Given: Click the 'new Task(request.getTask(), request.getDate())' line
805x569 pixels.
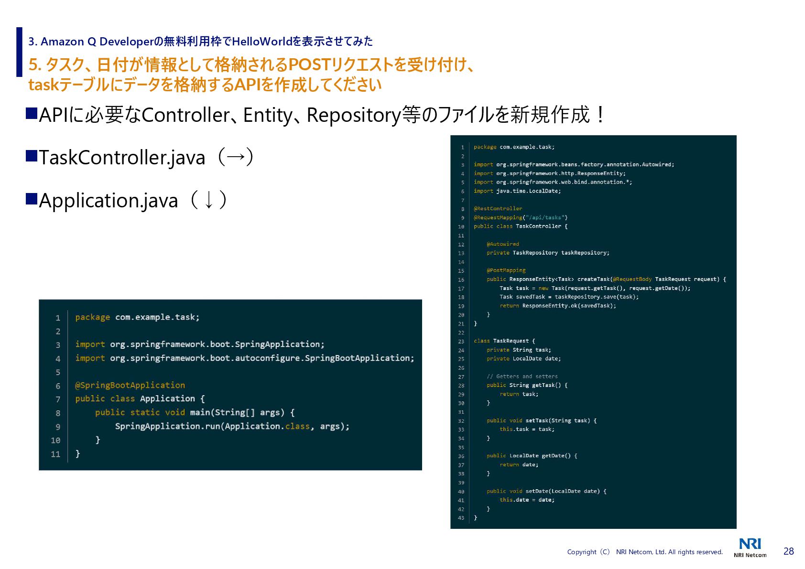Looking at the screenshot, I should click(595, 288).
